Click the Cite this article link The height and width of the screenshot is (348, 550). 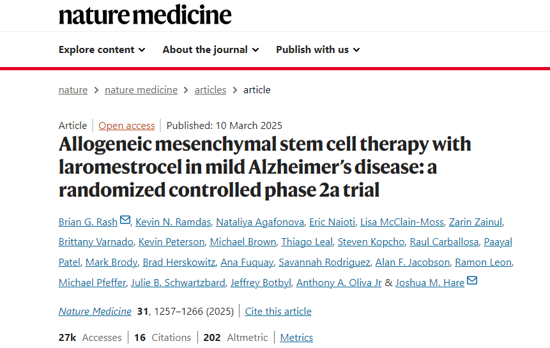[x=278, y=312]
